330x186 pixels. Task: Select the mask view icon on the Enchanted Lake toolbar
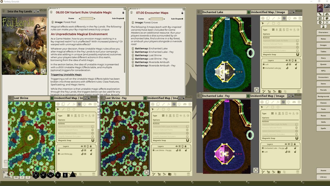pos(295,18)
